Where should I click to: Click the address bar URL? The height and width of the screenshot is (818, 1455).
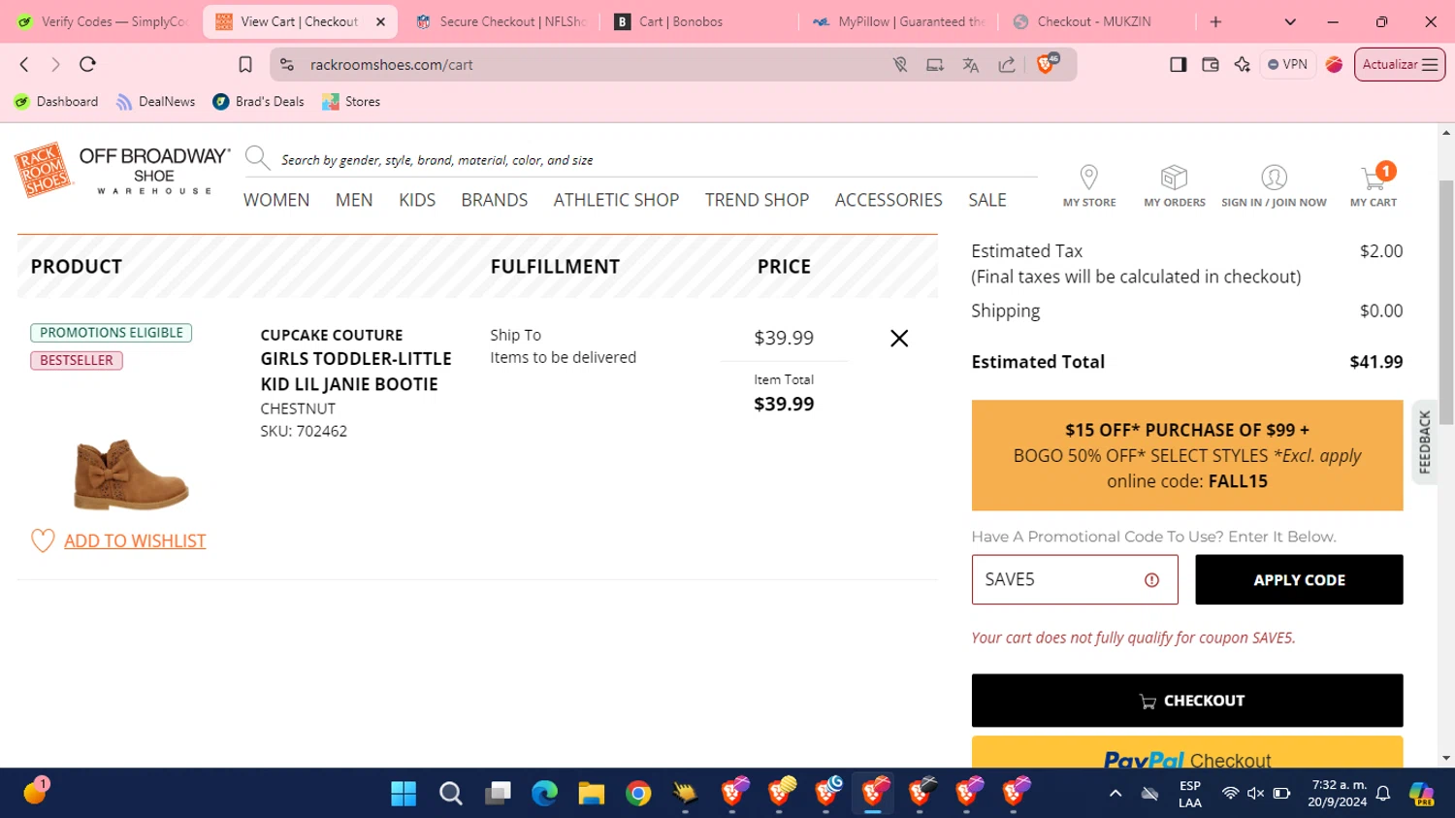pos(391,65)
